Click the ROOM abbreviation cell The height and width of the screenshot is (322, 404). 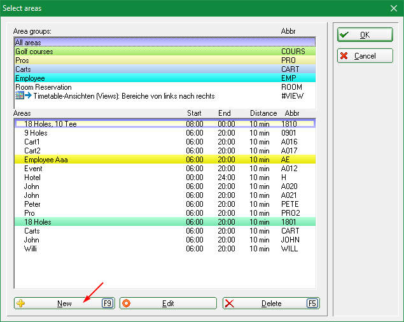click(x=291, y=87)
